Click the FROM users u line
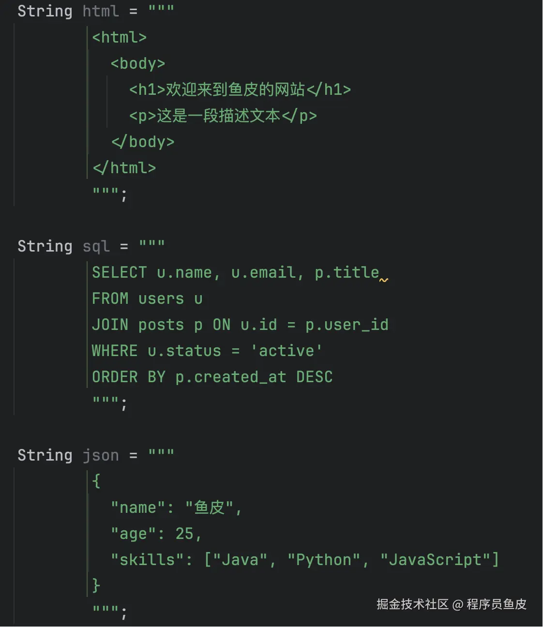The height and width of the screenshot is (627, 543). [x=147, y=299]
